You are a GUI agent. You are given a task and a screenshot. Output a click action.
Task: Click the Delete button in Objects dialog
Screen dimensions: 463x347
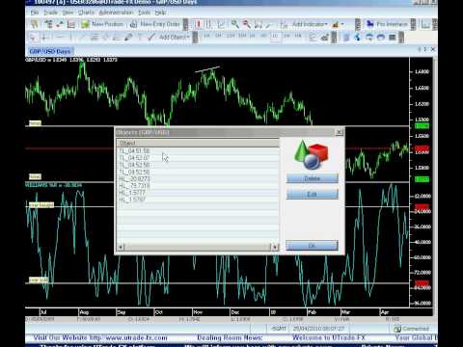tap(313, 178)
